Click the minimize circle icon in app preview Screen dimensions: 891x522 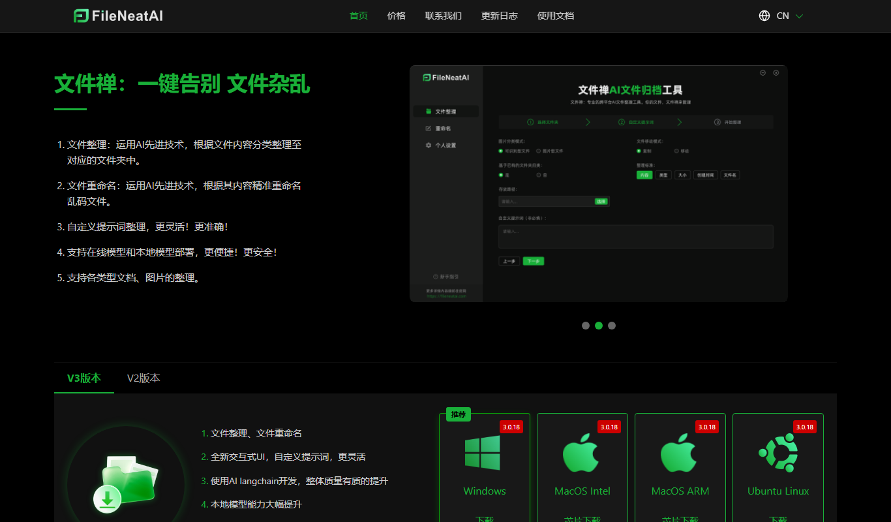763,72
